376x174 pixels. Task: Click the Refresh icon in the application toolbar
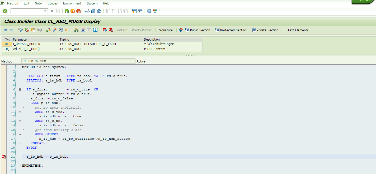click(27, 30)
